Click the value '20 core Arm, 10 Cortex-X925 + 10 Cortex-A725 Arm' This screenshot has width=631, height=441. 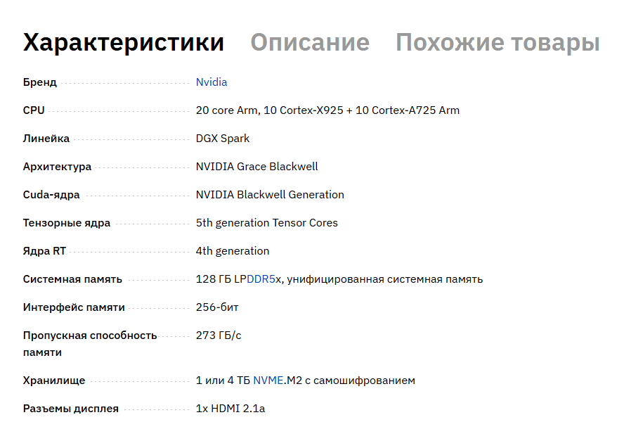click(327, 110)
